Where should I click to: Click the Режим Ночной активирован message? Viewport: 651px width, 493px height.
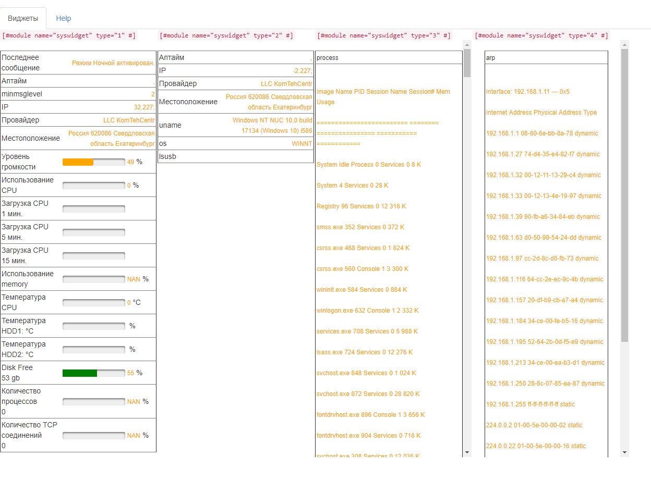point(113,63)
